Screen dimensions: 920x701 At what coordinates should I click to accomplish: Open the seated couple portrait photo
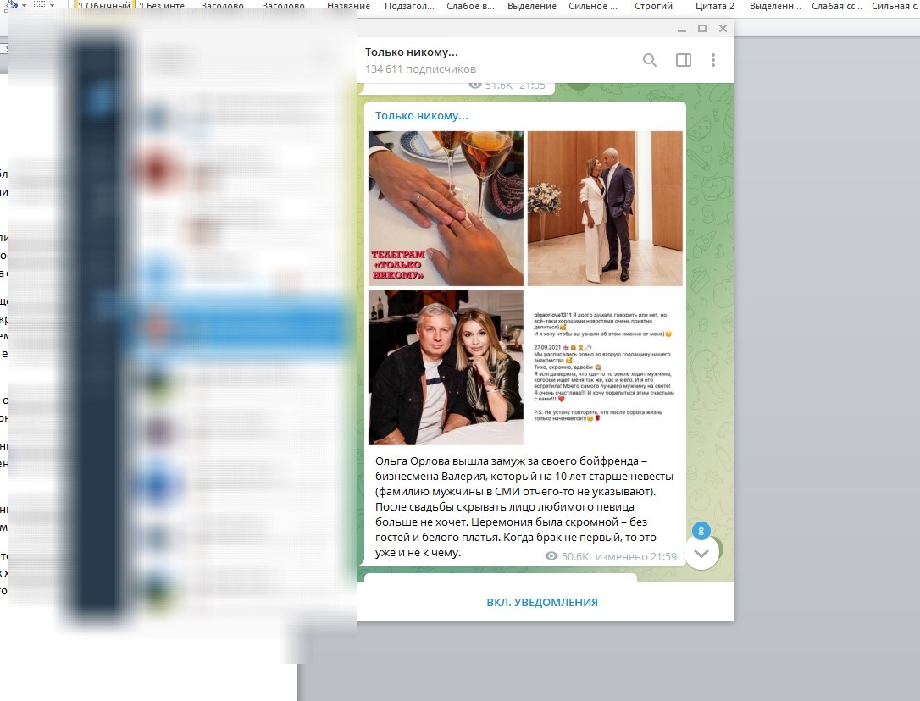[x=446, y=367]
